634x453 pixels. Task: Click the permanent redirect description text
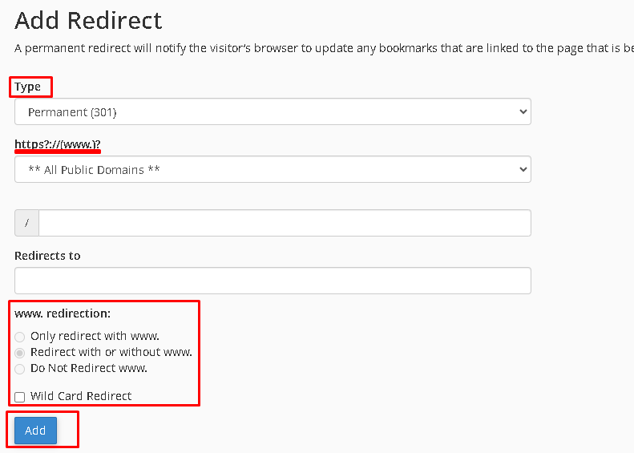point(324,48)
